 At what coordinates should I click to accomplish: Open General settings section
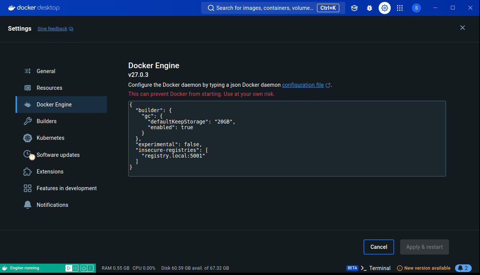(61, 71)
